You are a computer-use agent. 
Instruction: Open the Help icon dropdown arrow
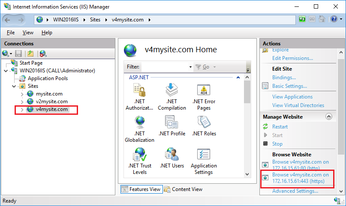pos(341,19)
